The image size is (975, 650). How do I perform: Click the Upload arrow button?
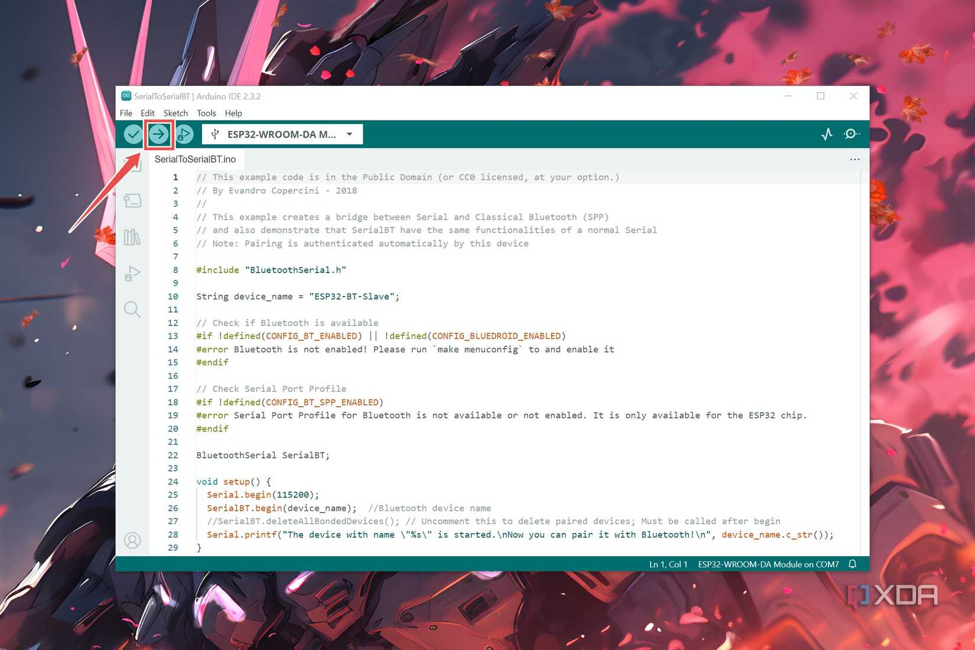point(158,134)
